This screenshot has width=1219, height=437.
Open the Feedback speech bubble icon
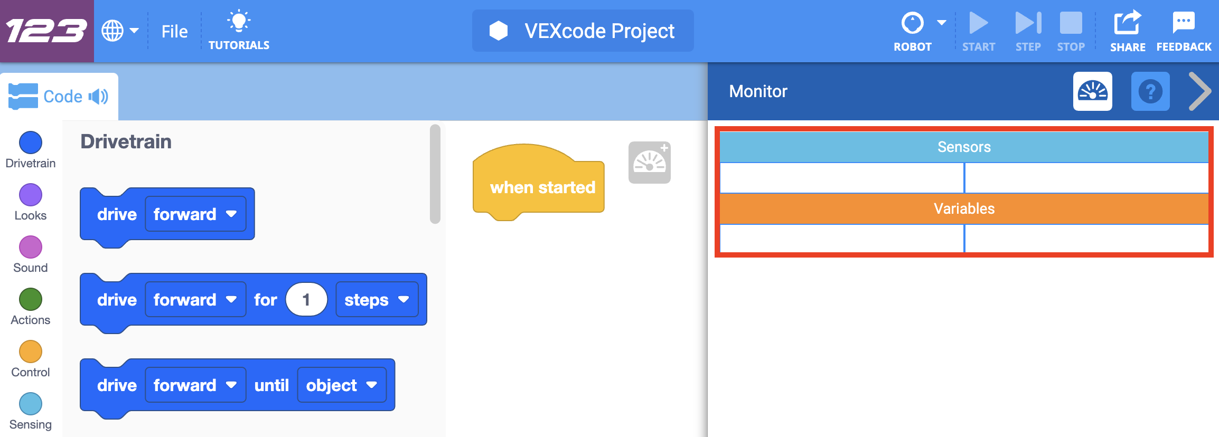click(1184, 22)
